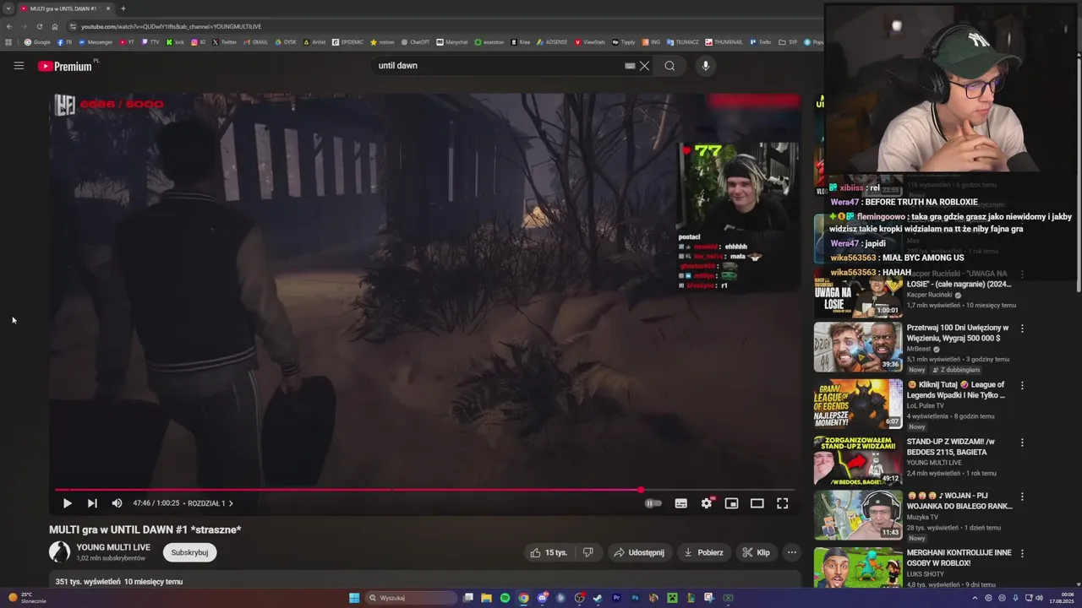Open YOUNG MULTI LIVE channel avatar
Screen dimensions: 1082x608
pos(59,552)
